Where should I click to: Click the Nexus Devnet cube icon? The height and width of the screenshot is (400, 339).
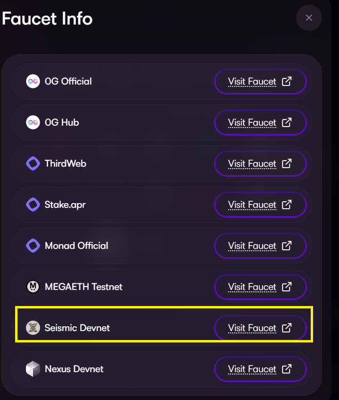(33, 369)
